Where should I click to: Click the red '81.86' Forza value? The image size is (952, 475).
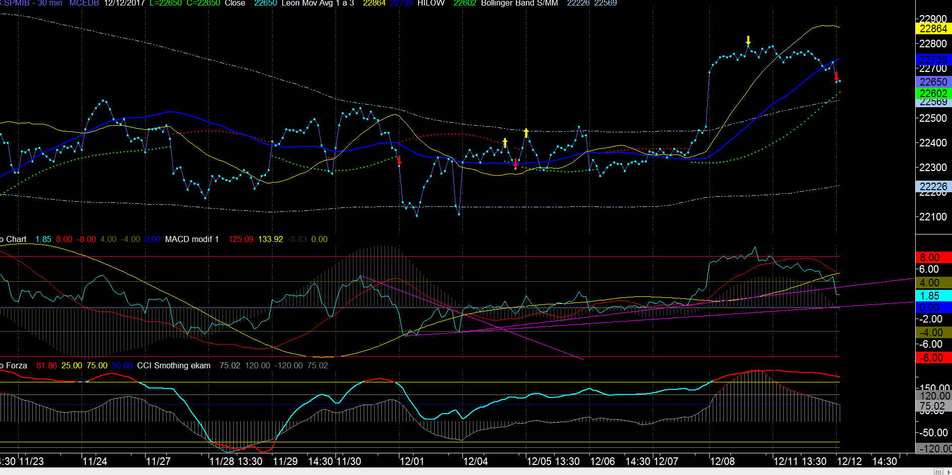click(x=46, y=365)
